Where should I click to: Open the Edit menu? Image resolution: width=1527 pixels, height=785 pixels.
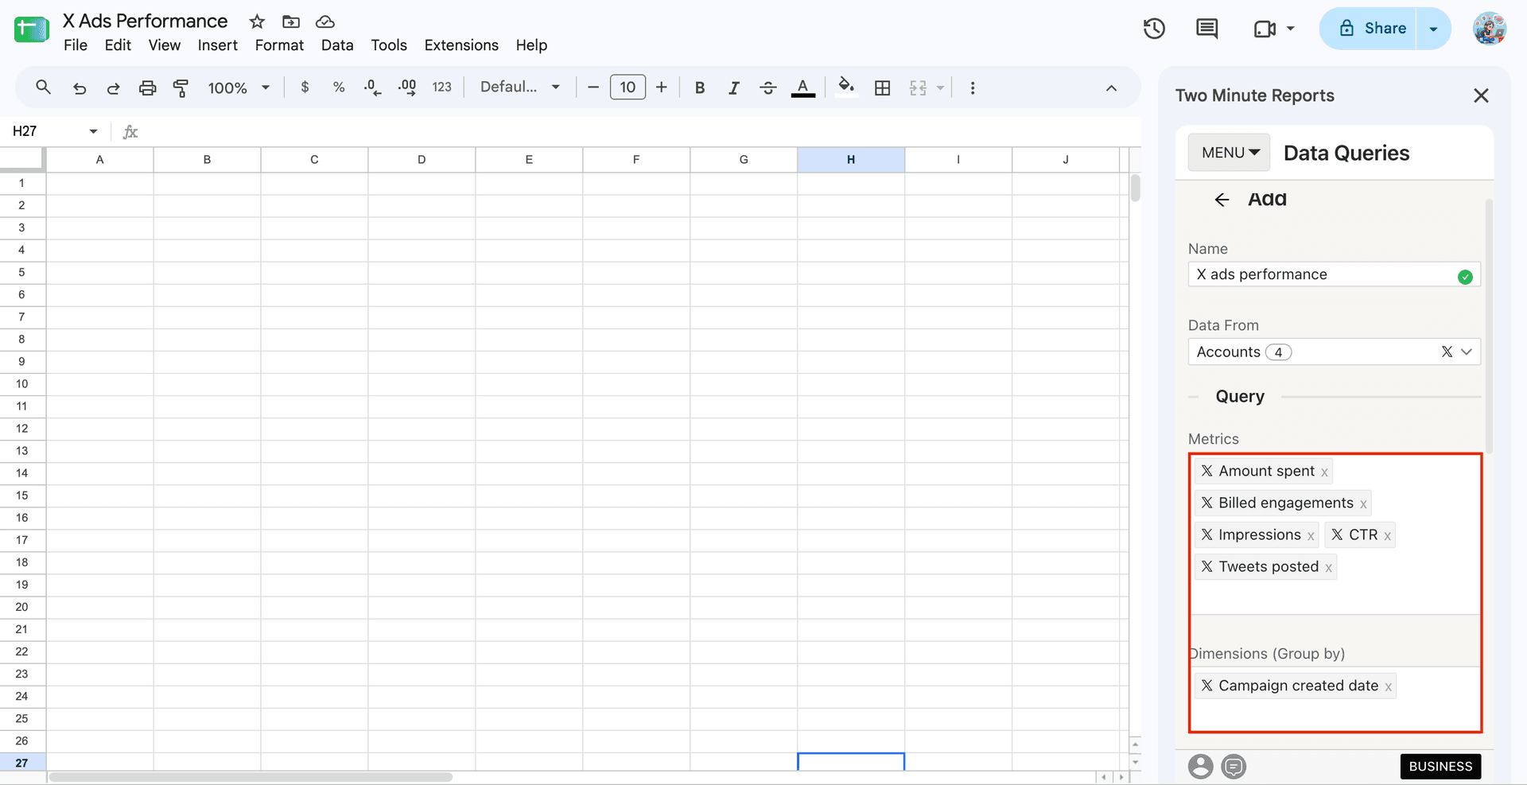coord(118,45)
